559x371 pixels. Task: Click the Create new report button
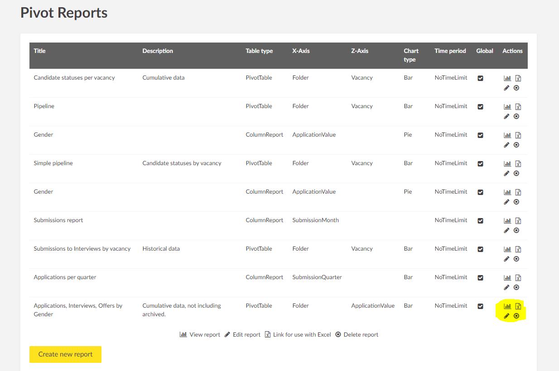click(65, 354)
